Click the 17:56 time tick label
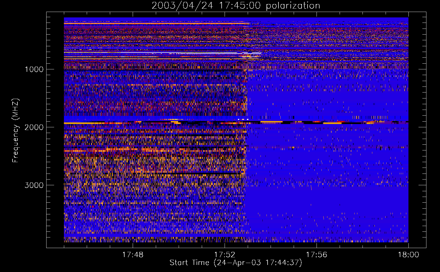Image resolution: width=440 pixels, height=272 pixels. (x=317, y=255)
